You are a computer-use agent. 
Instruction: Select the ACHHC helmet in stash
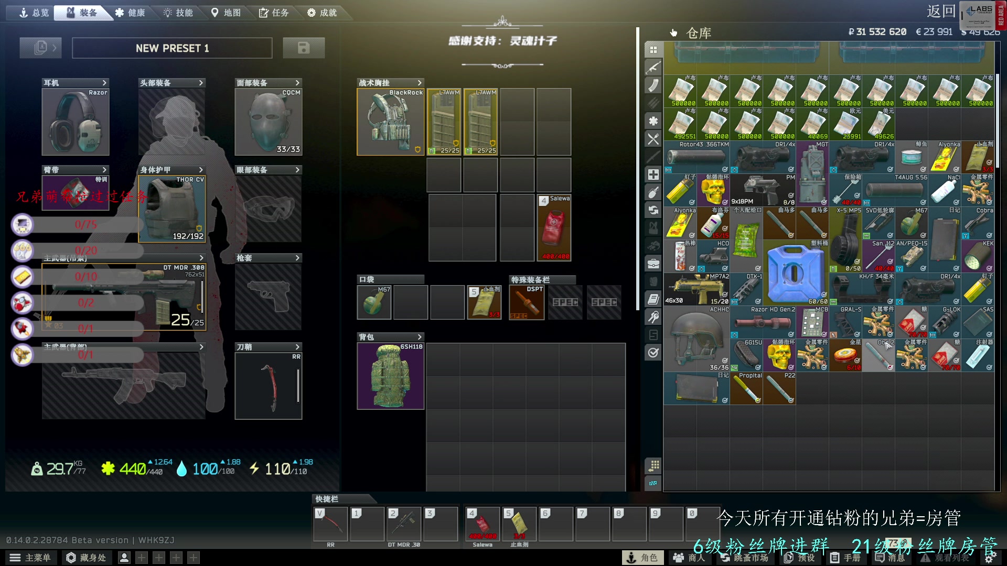(697, 339)
